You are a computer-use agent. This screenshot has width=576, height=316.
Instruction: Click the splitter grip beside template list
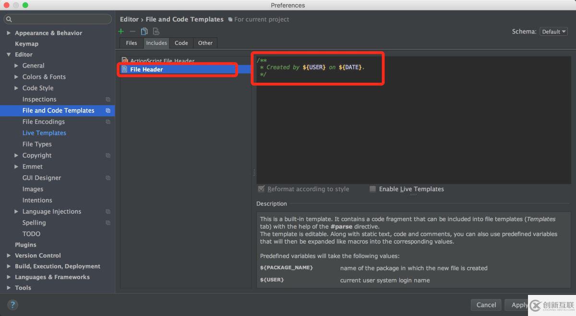254,172
